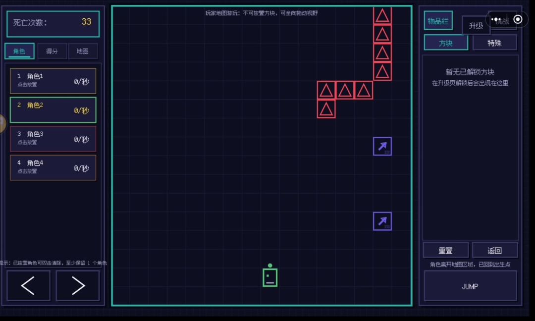Open the three-dot more options menu

(496, 19)
